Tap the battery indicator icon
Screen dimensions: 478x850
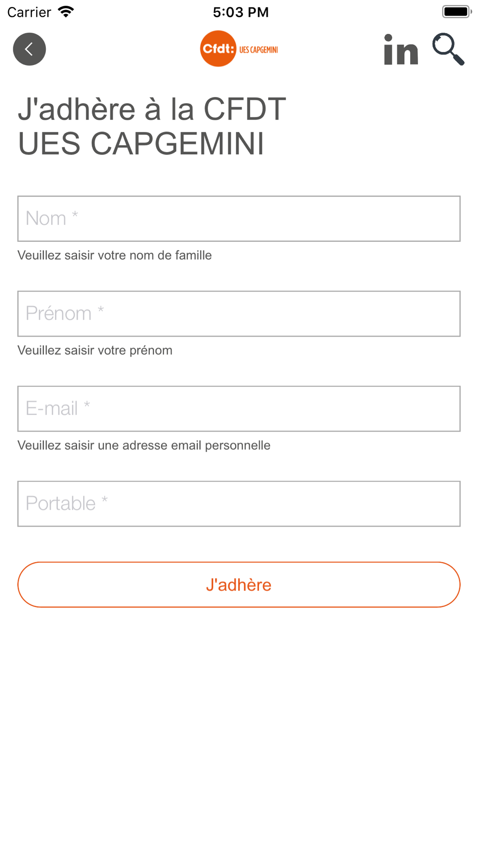pos(456,11)
